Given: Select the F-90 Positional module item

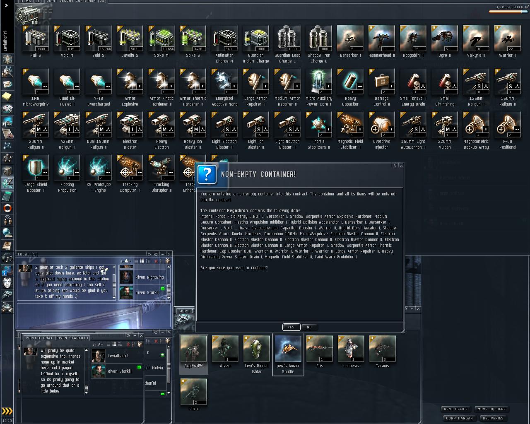Looking at the screenshot, I should (x=508, y=130).
